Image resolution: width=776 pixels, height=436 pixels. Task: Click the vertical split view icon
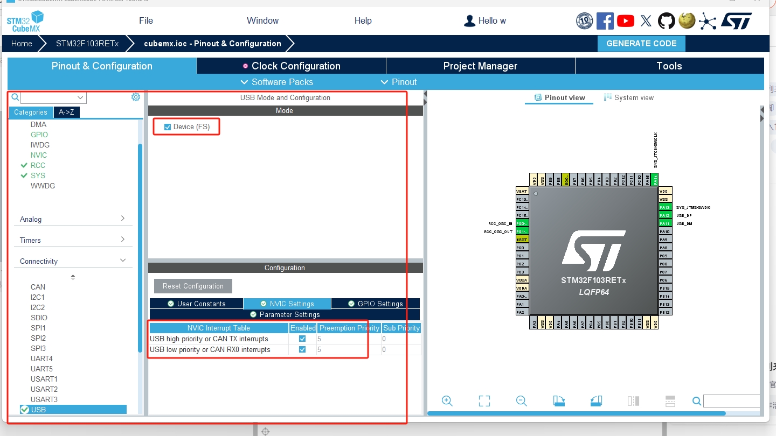coord(633,400)
